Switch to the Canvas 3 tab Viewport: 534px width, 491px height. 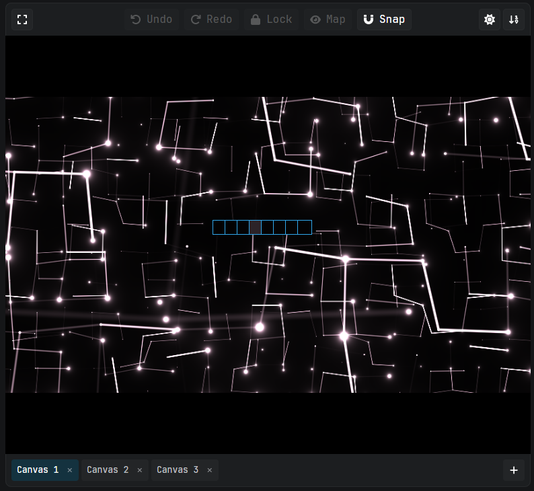(178, 470)
